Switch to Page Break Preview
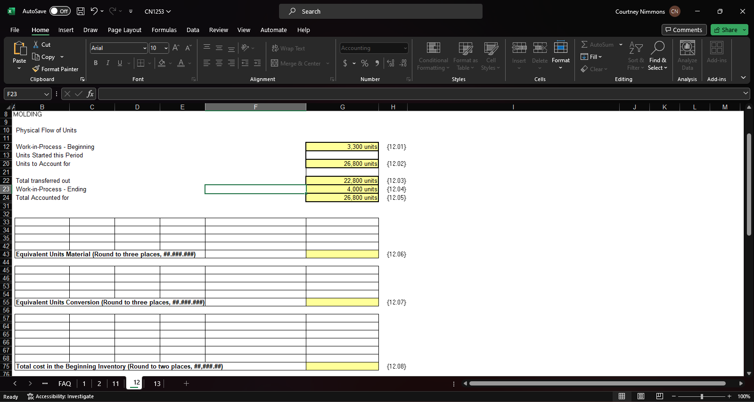 click(660, 396)
